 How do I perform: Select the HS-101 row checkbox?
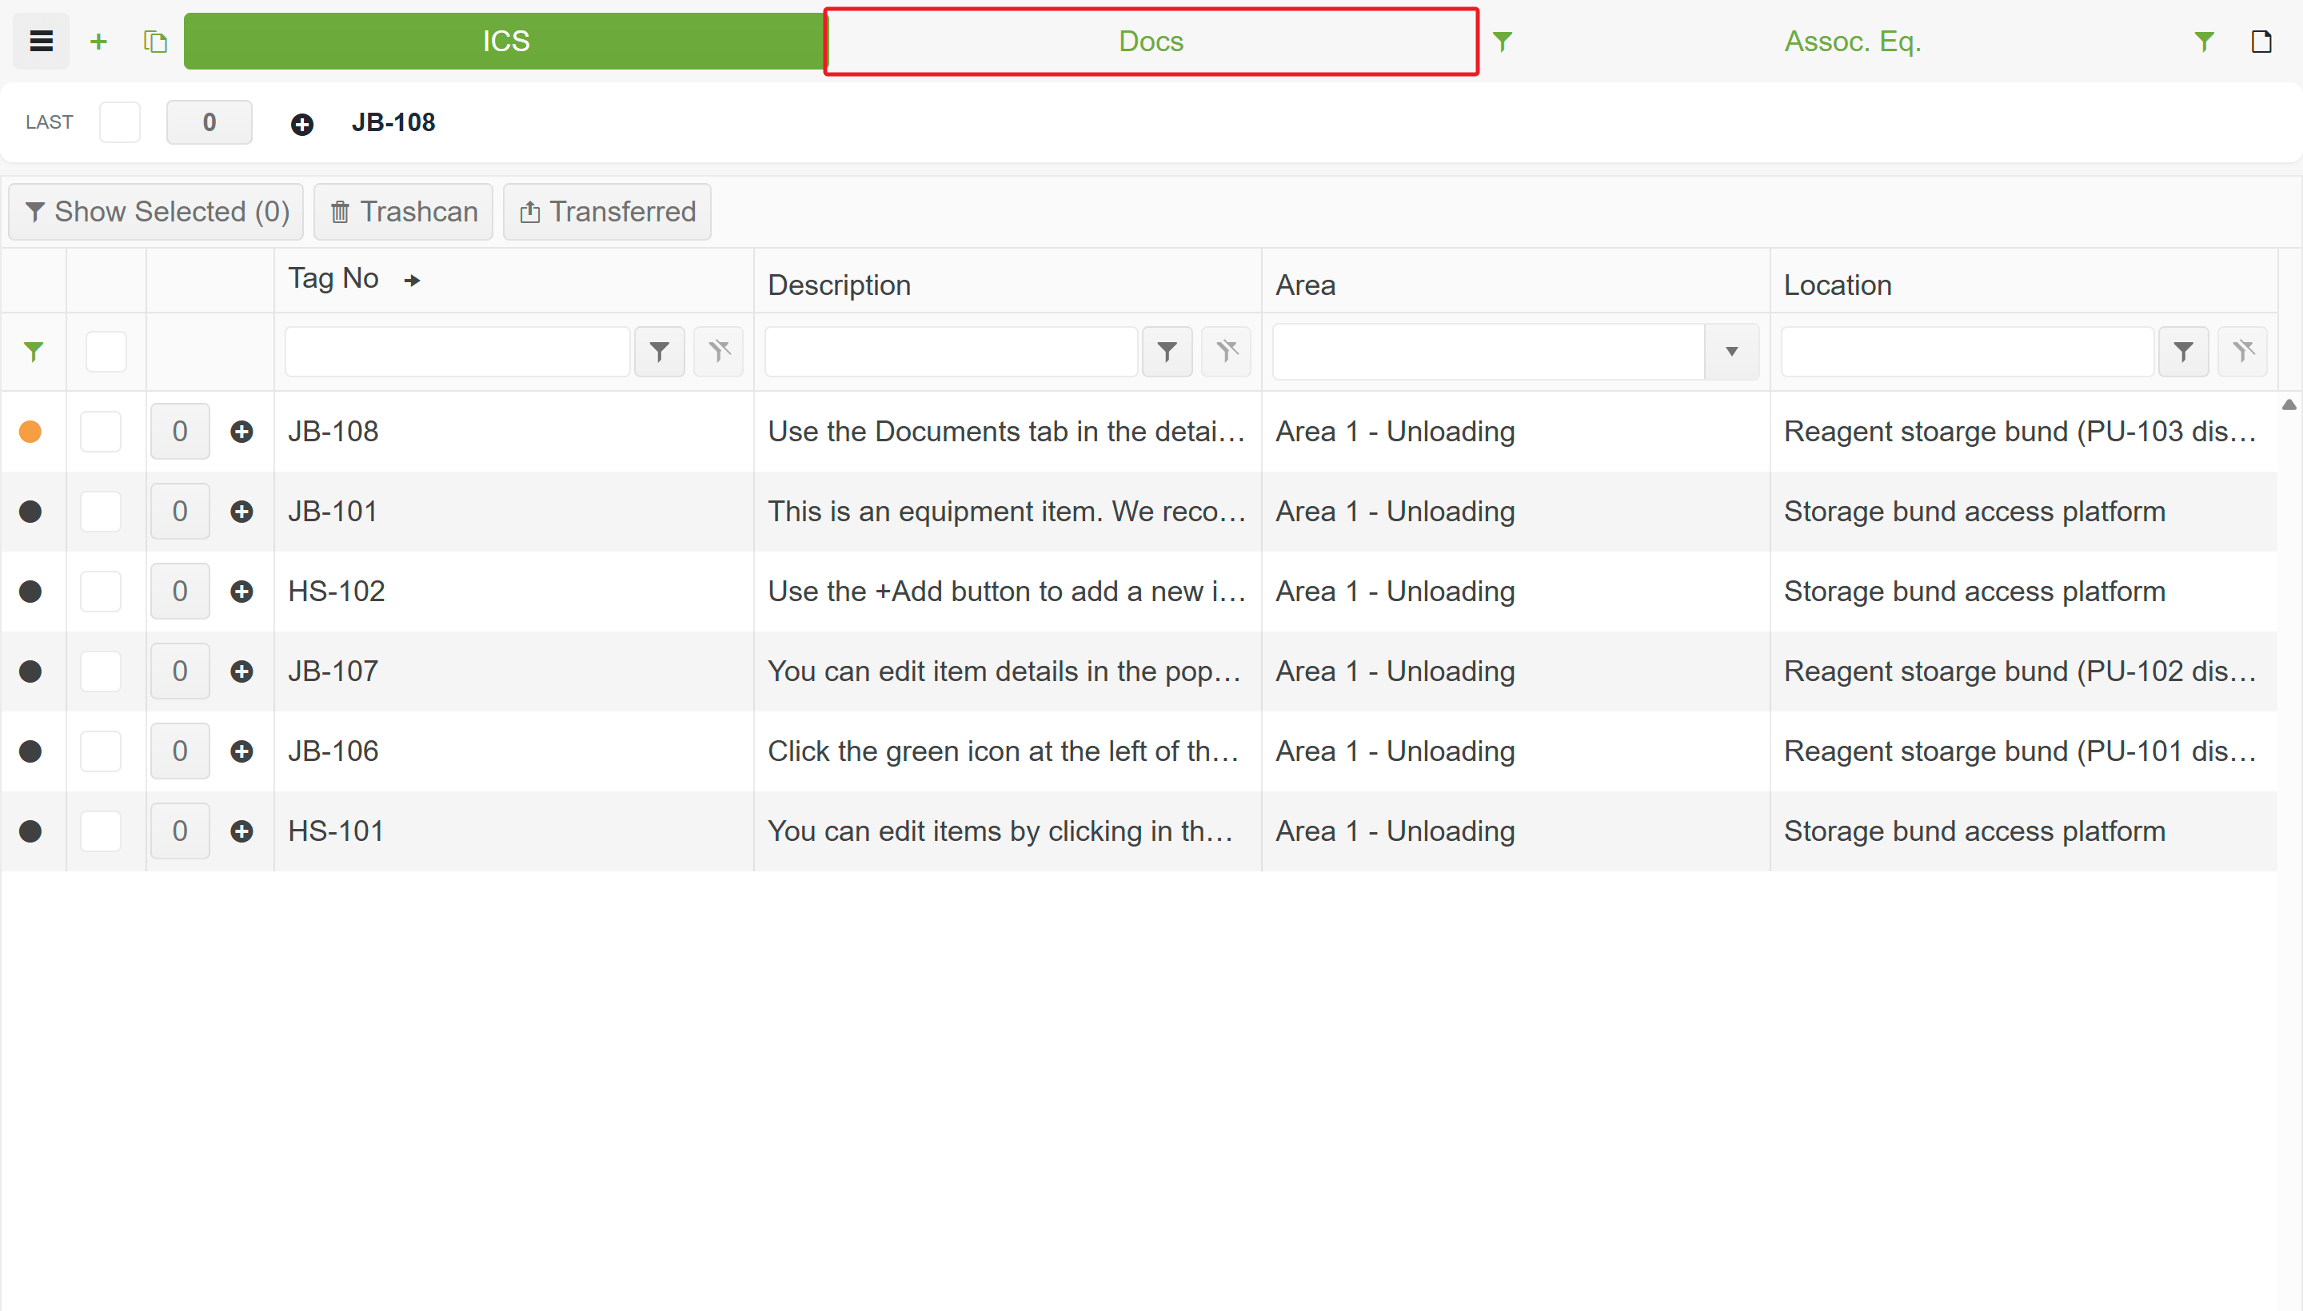[101, 831]
